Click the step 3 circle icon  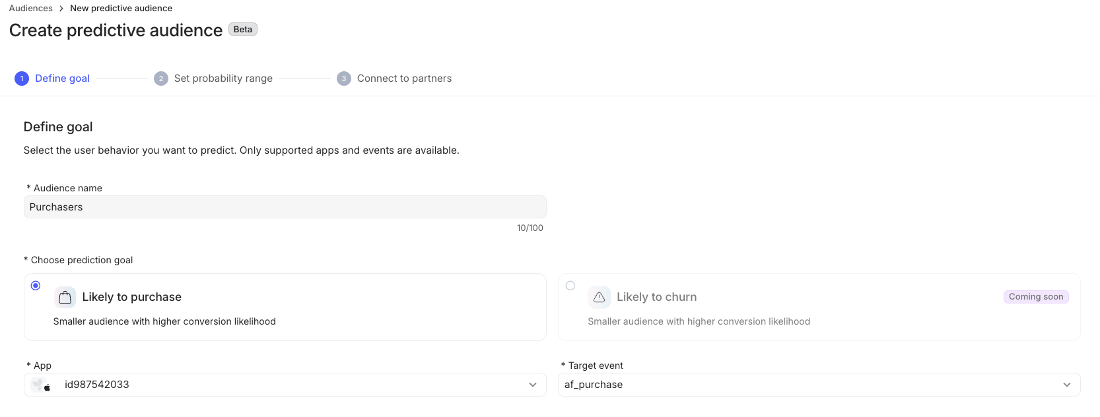[344, 79]
